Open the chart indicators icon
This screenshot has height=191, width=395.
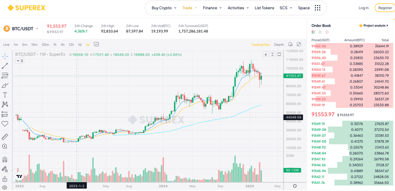(x=96, y=44)
